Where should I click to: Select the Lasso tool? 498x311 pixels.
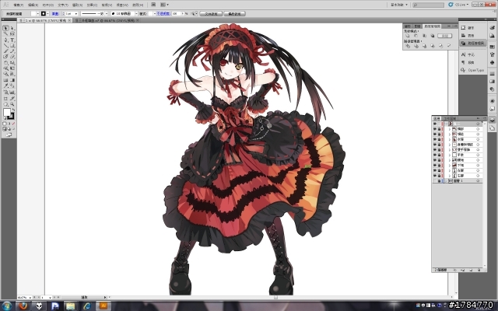12,33
